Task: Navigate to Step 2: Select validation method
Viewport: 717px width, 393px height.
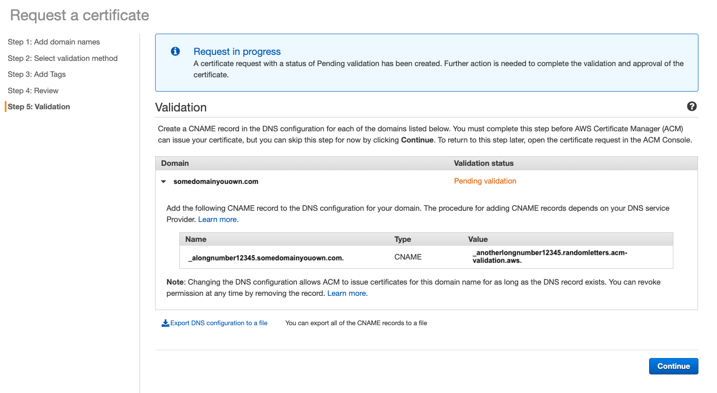Action: (x=63, y=58)
